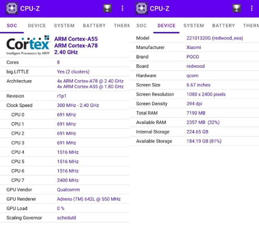Image resolution: width=259 pixels, height=225 pixels.
Task: Switch to DEVICE tab in left screen
Action: (37, 26)
